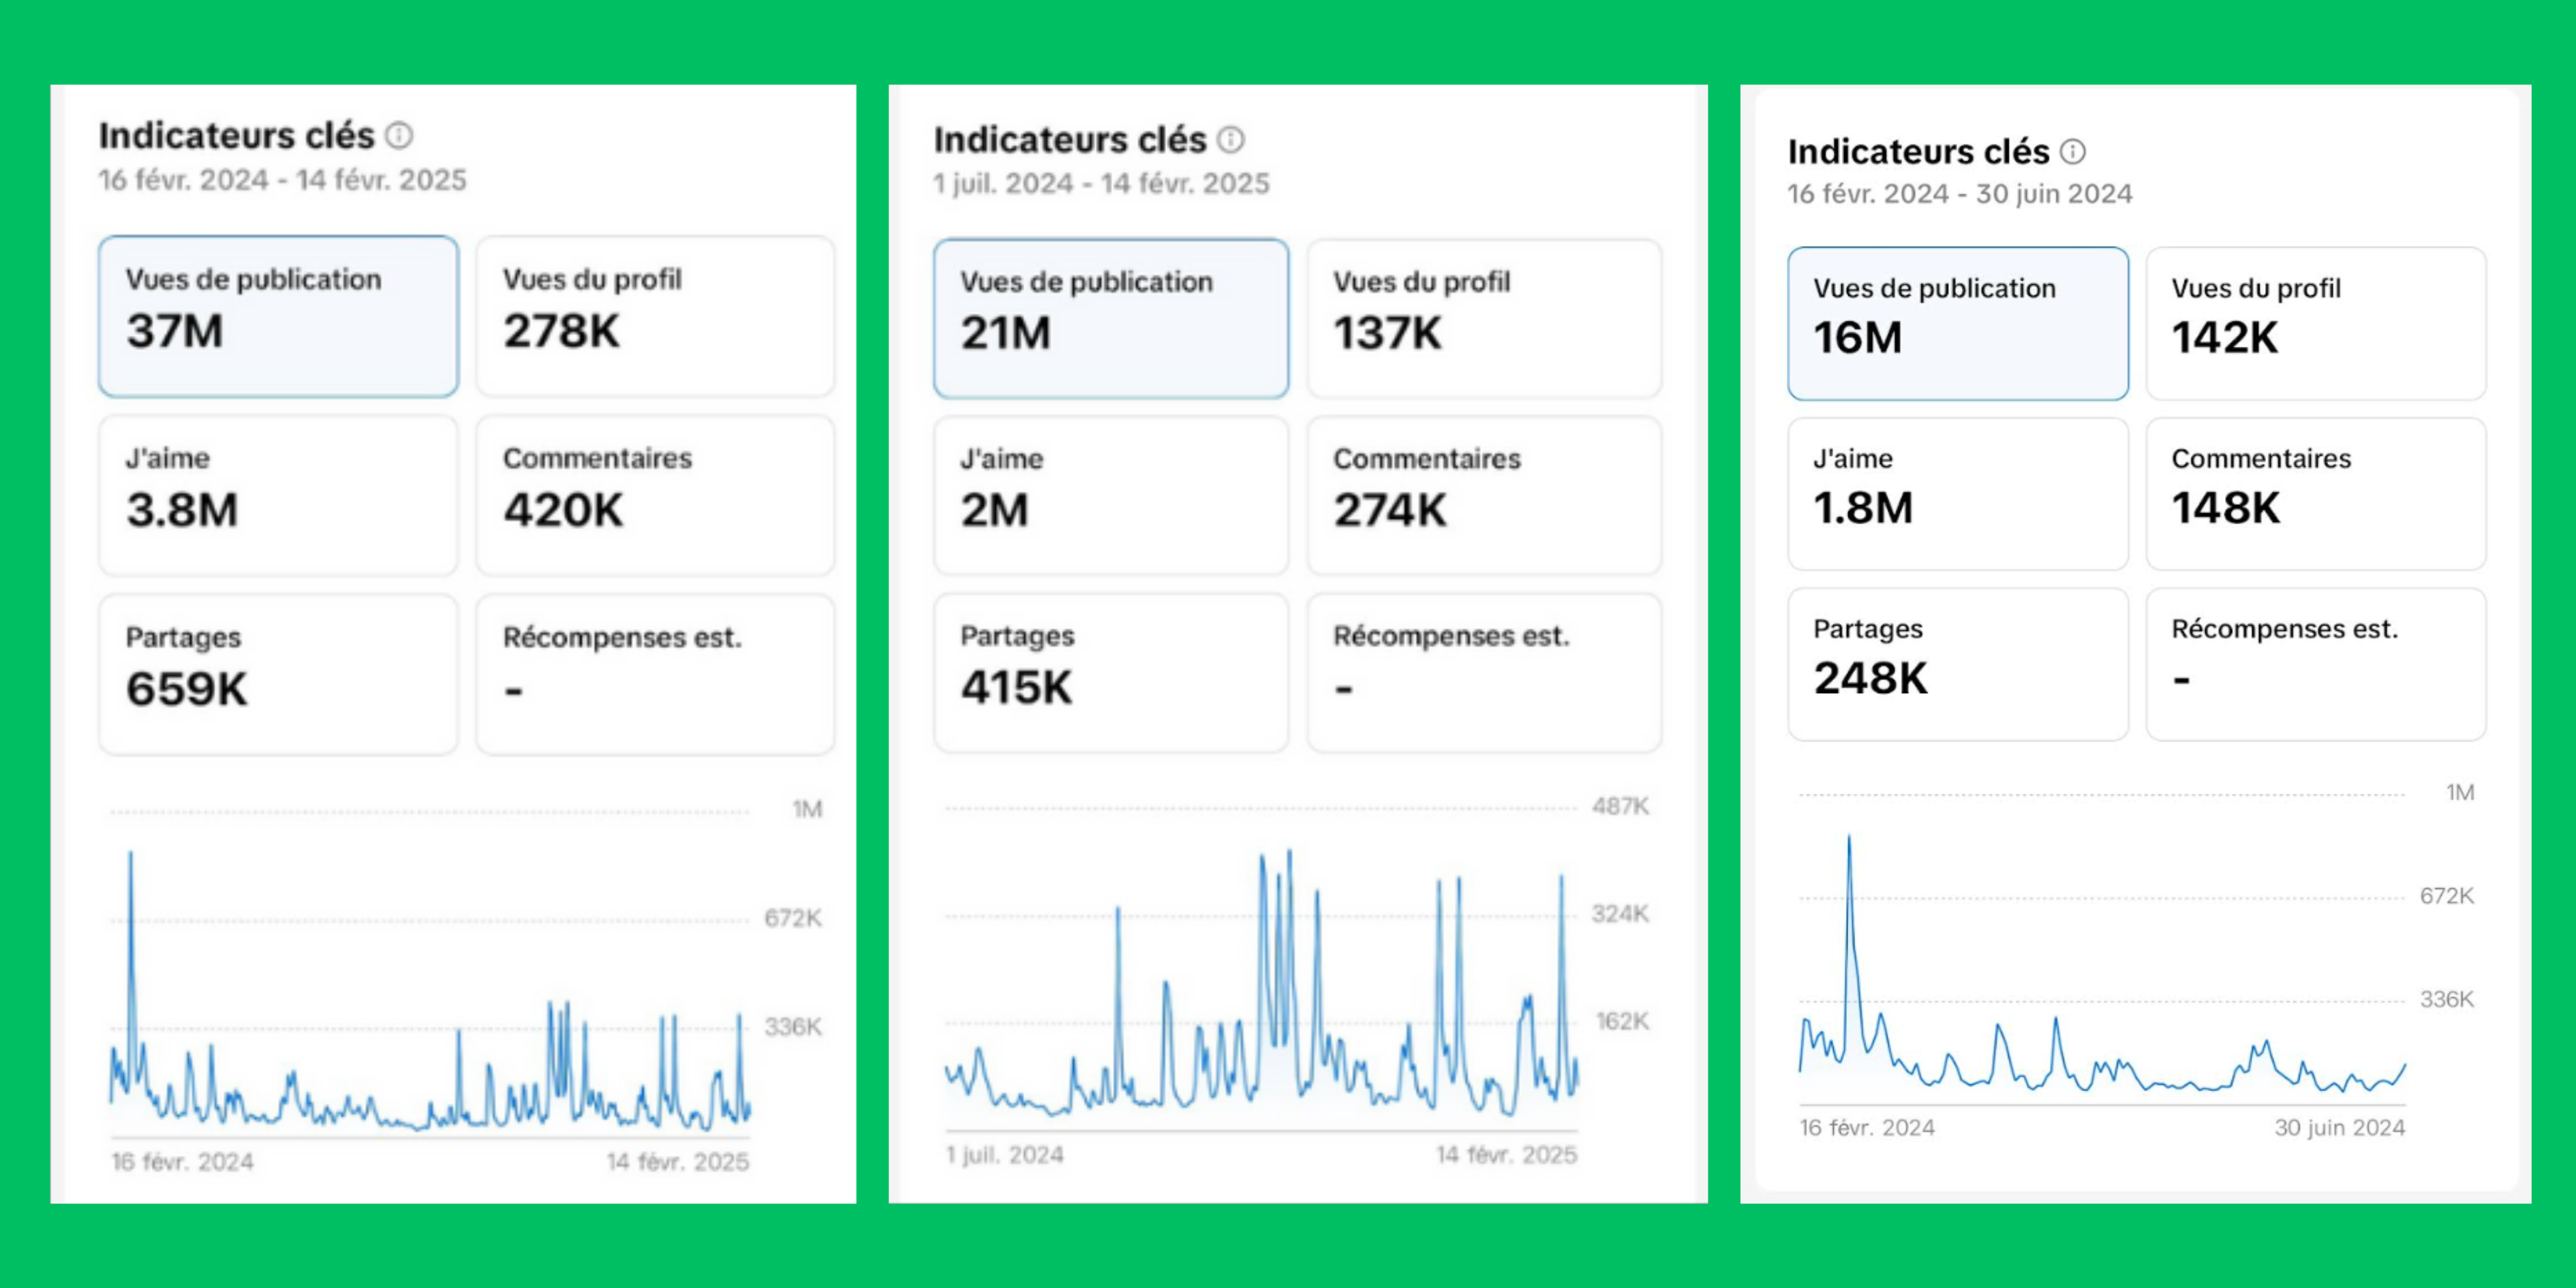This screenshot has width=2576, height=1288.
Task: Choose the Partages 659K card
Action: [278, 674]
